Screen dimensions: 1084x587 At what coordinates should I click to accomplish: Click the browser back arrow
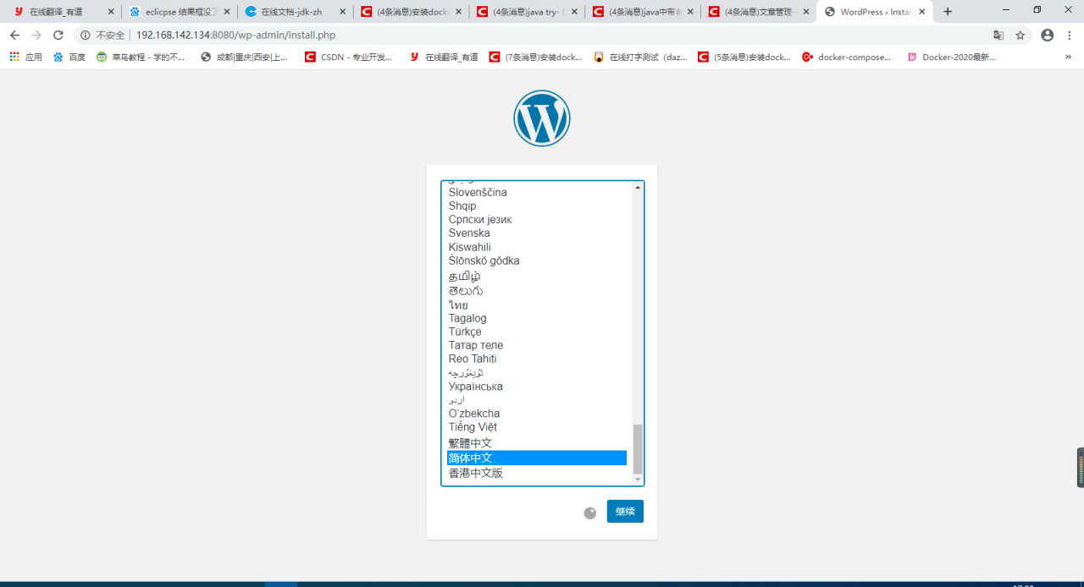[14, 36]
